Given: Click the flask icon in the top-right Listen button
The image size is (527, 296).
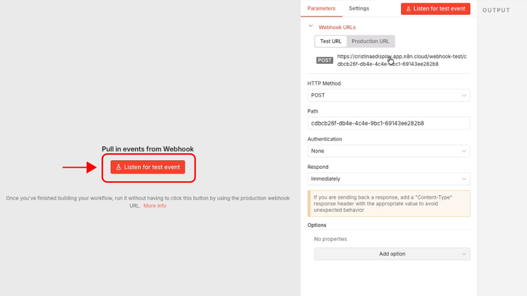Looking at the screenshot, I should (408, 9).
